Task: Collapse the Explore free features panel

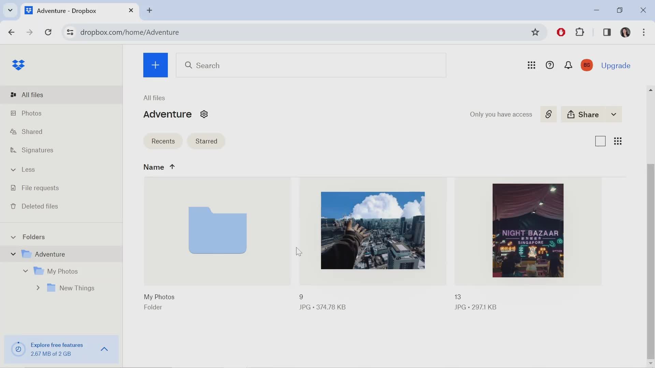Action: 104,349
